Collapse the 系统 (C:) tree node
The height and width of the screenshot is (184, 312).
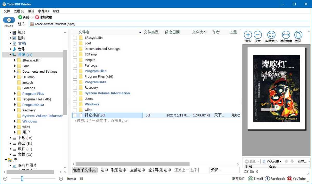point(10,55)
